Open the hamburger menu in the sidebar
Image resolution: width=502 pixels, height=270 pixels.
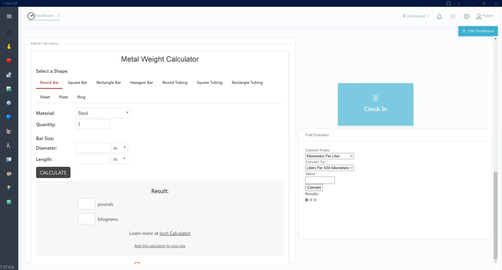coord(9,16)
